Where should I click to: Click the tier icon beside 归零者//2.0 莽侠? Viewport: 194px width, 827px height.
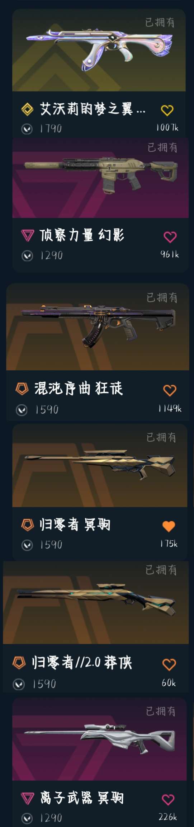coord(19,662)
